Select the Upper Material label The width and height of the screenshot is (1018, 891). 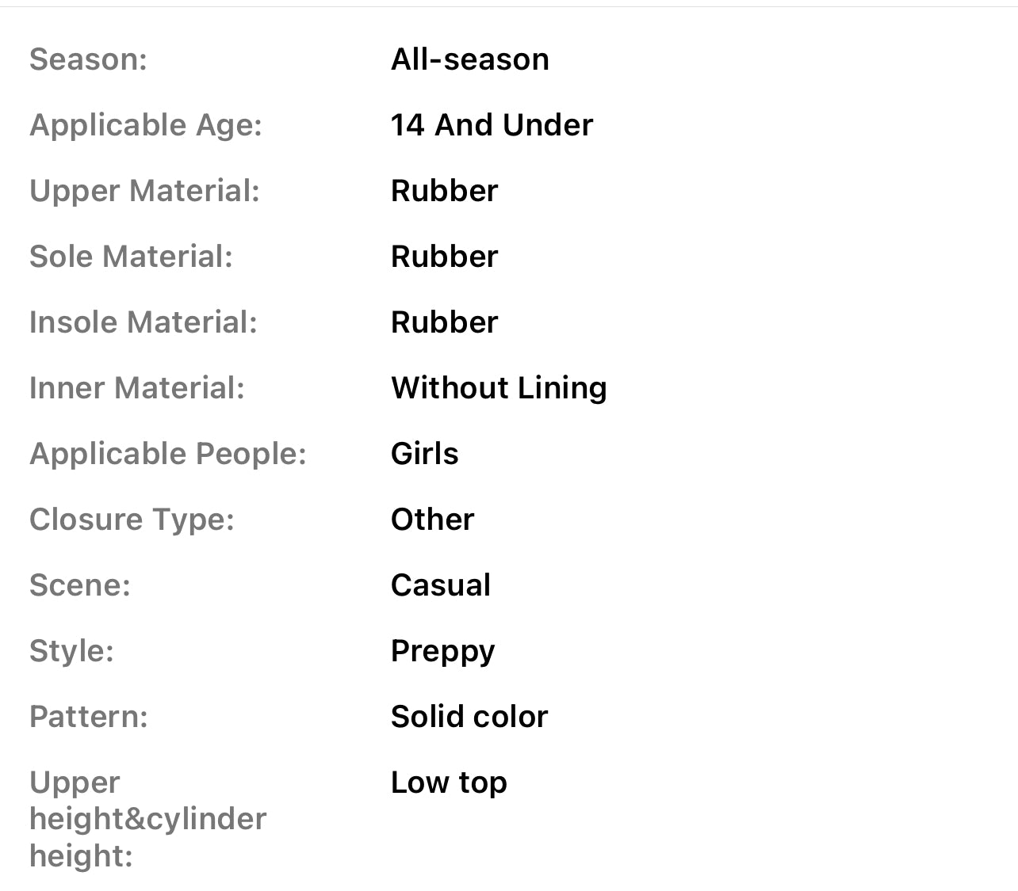(145, 191)
